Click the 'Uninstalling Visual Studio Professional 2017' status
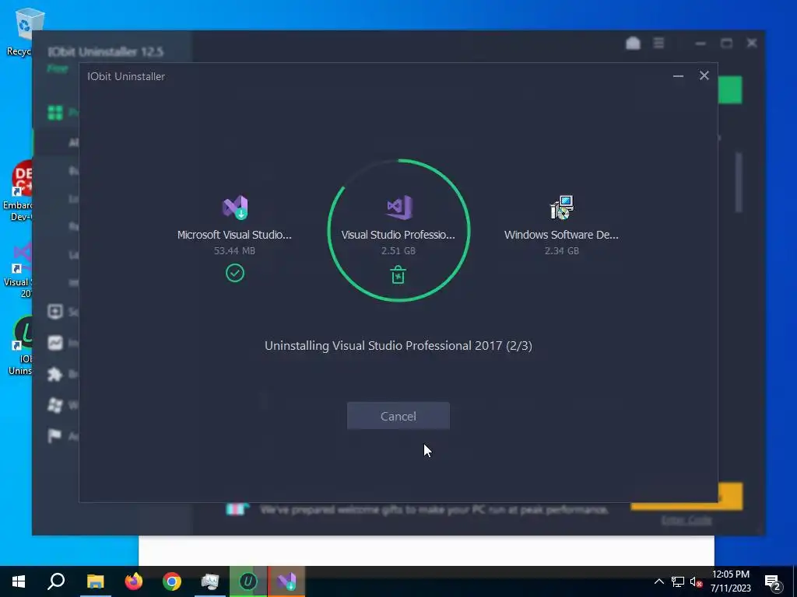This screenshot has width=797, height=597. point(398,346)
